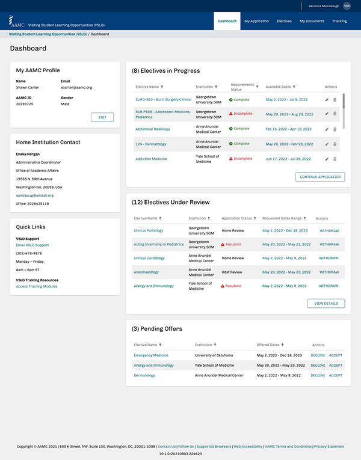Open Web Accessibility footer link
Image resolution: width=361 pixels, height=460 pixels.
248,447
